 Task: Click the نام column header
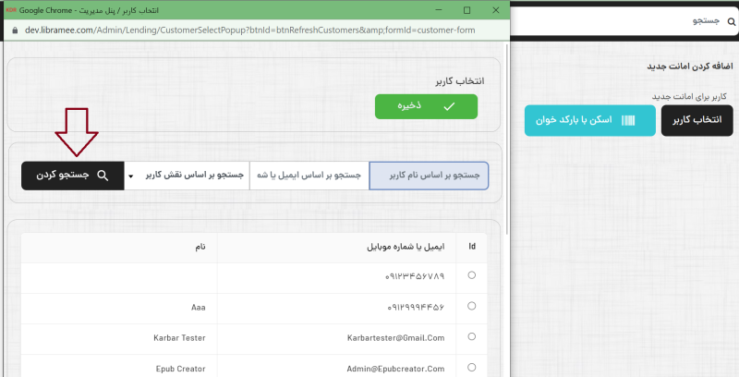tap(199, 247)
